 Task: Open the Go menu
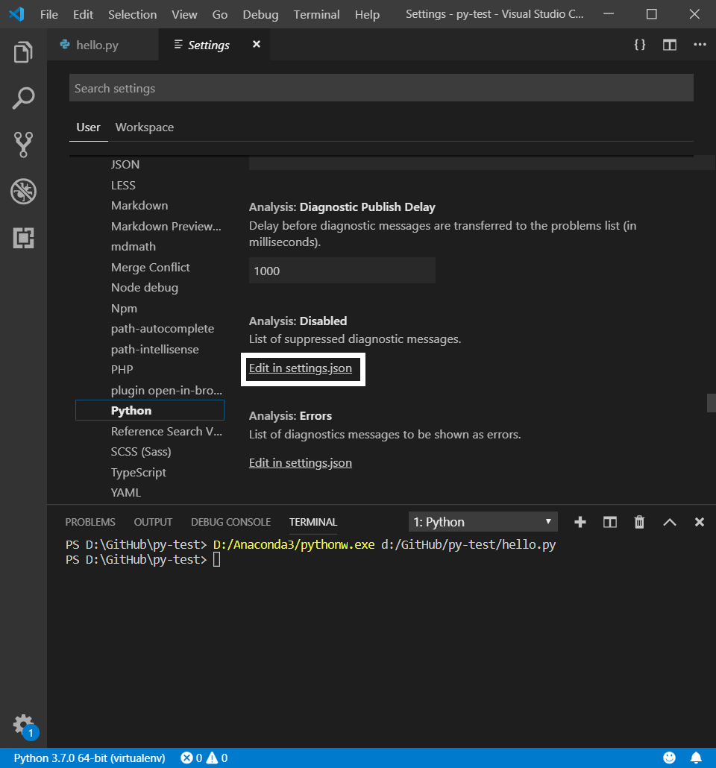tap(219, 14)
